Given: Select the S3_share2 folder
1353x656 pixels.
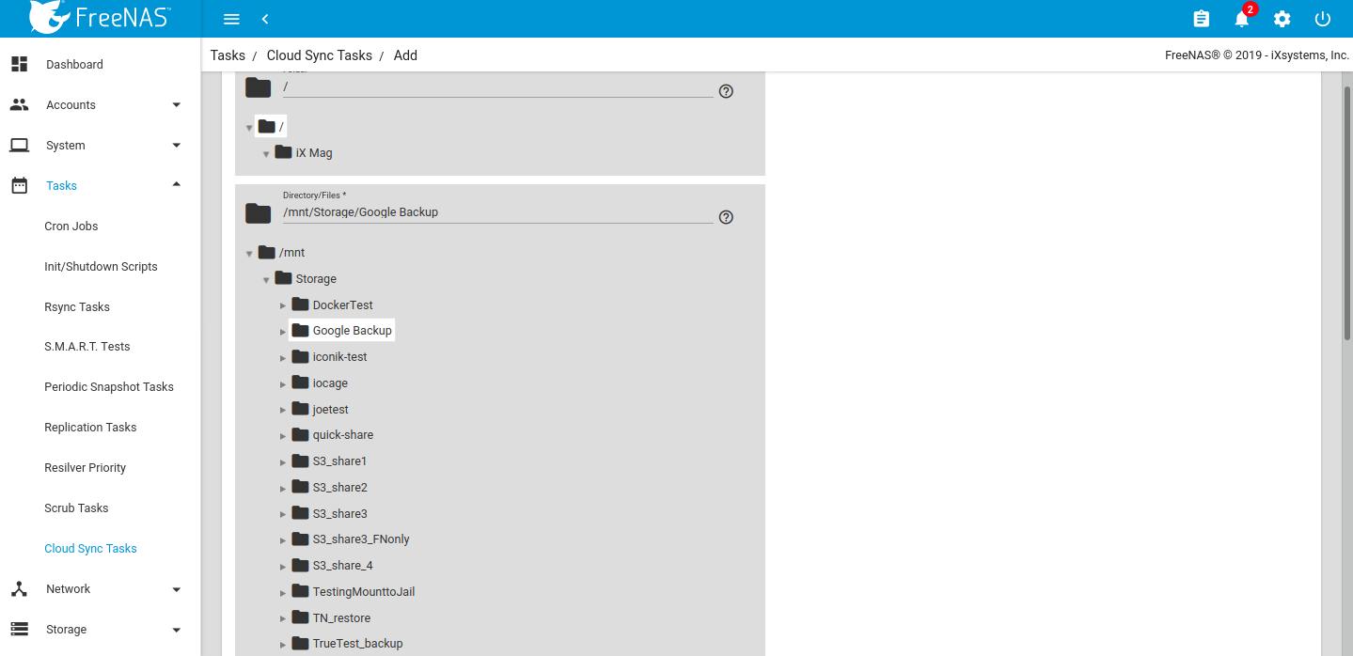Looking at the screenshot, I should point(339,488).
